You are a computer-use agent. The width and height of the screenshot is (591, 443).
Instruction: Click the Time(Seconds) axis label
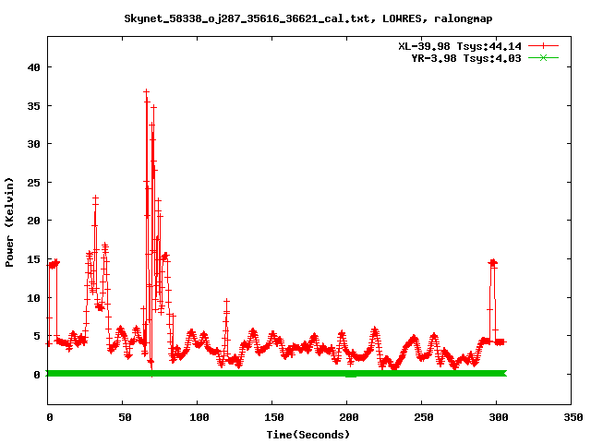[308, 435]
